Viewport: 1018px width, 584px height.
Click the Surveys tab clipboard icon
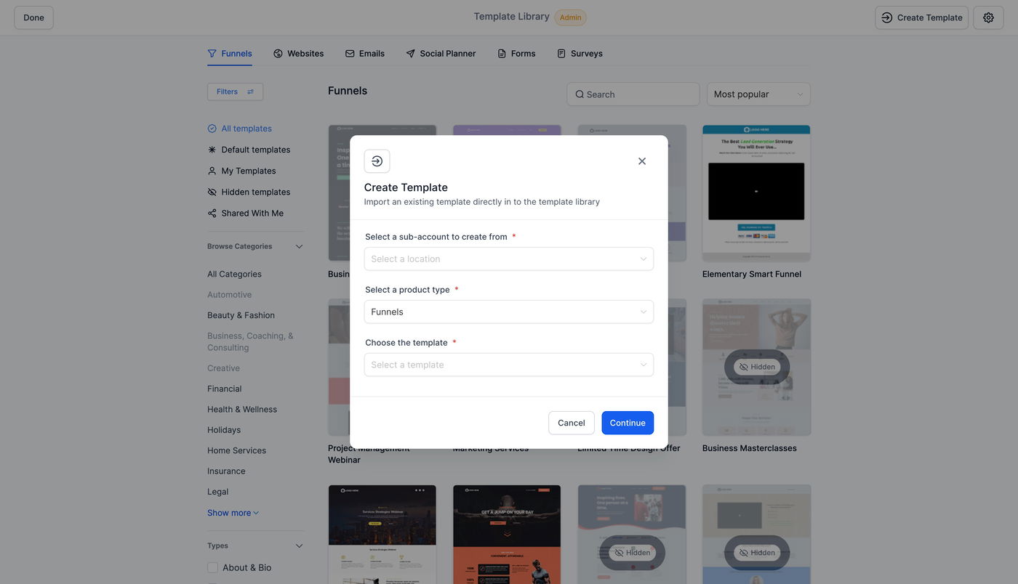tap(561, 54)
